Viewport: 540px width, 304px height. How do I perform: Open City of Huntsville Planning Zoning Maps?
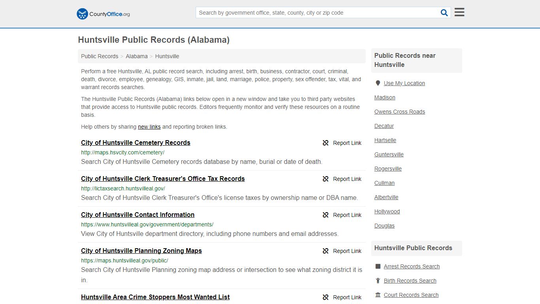tap(142, 251)
